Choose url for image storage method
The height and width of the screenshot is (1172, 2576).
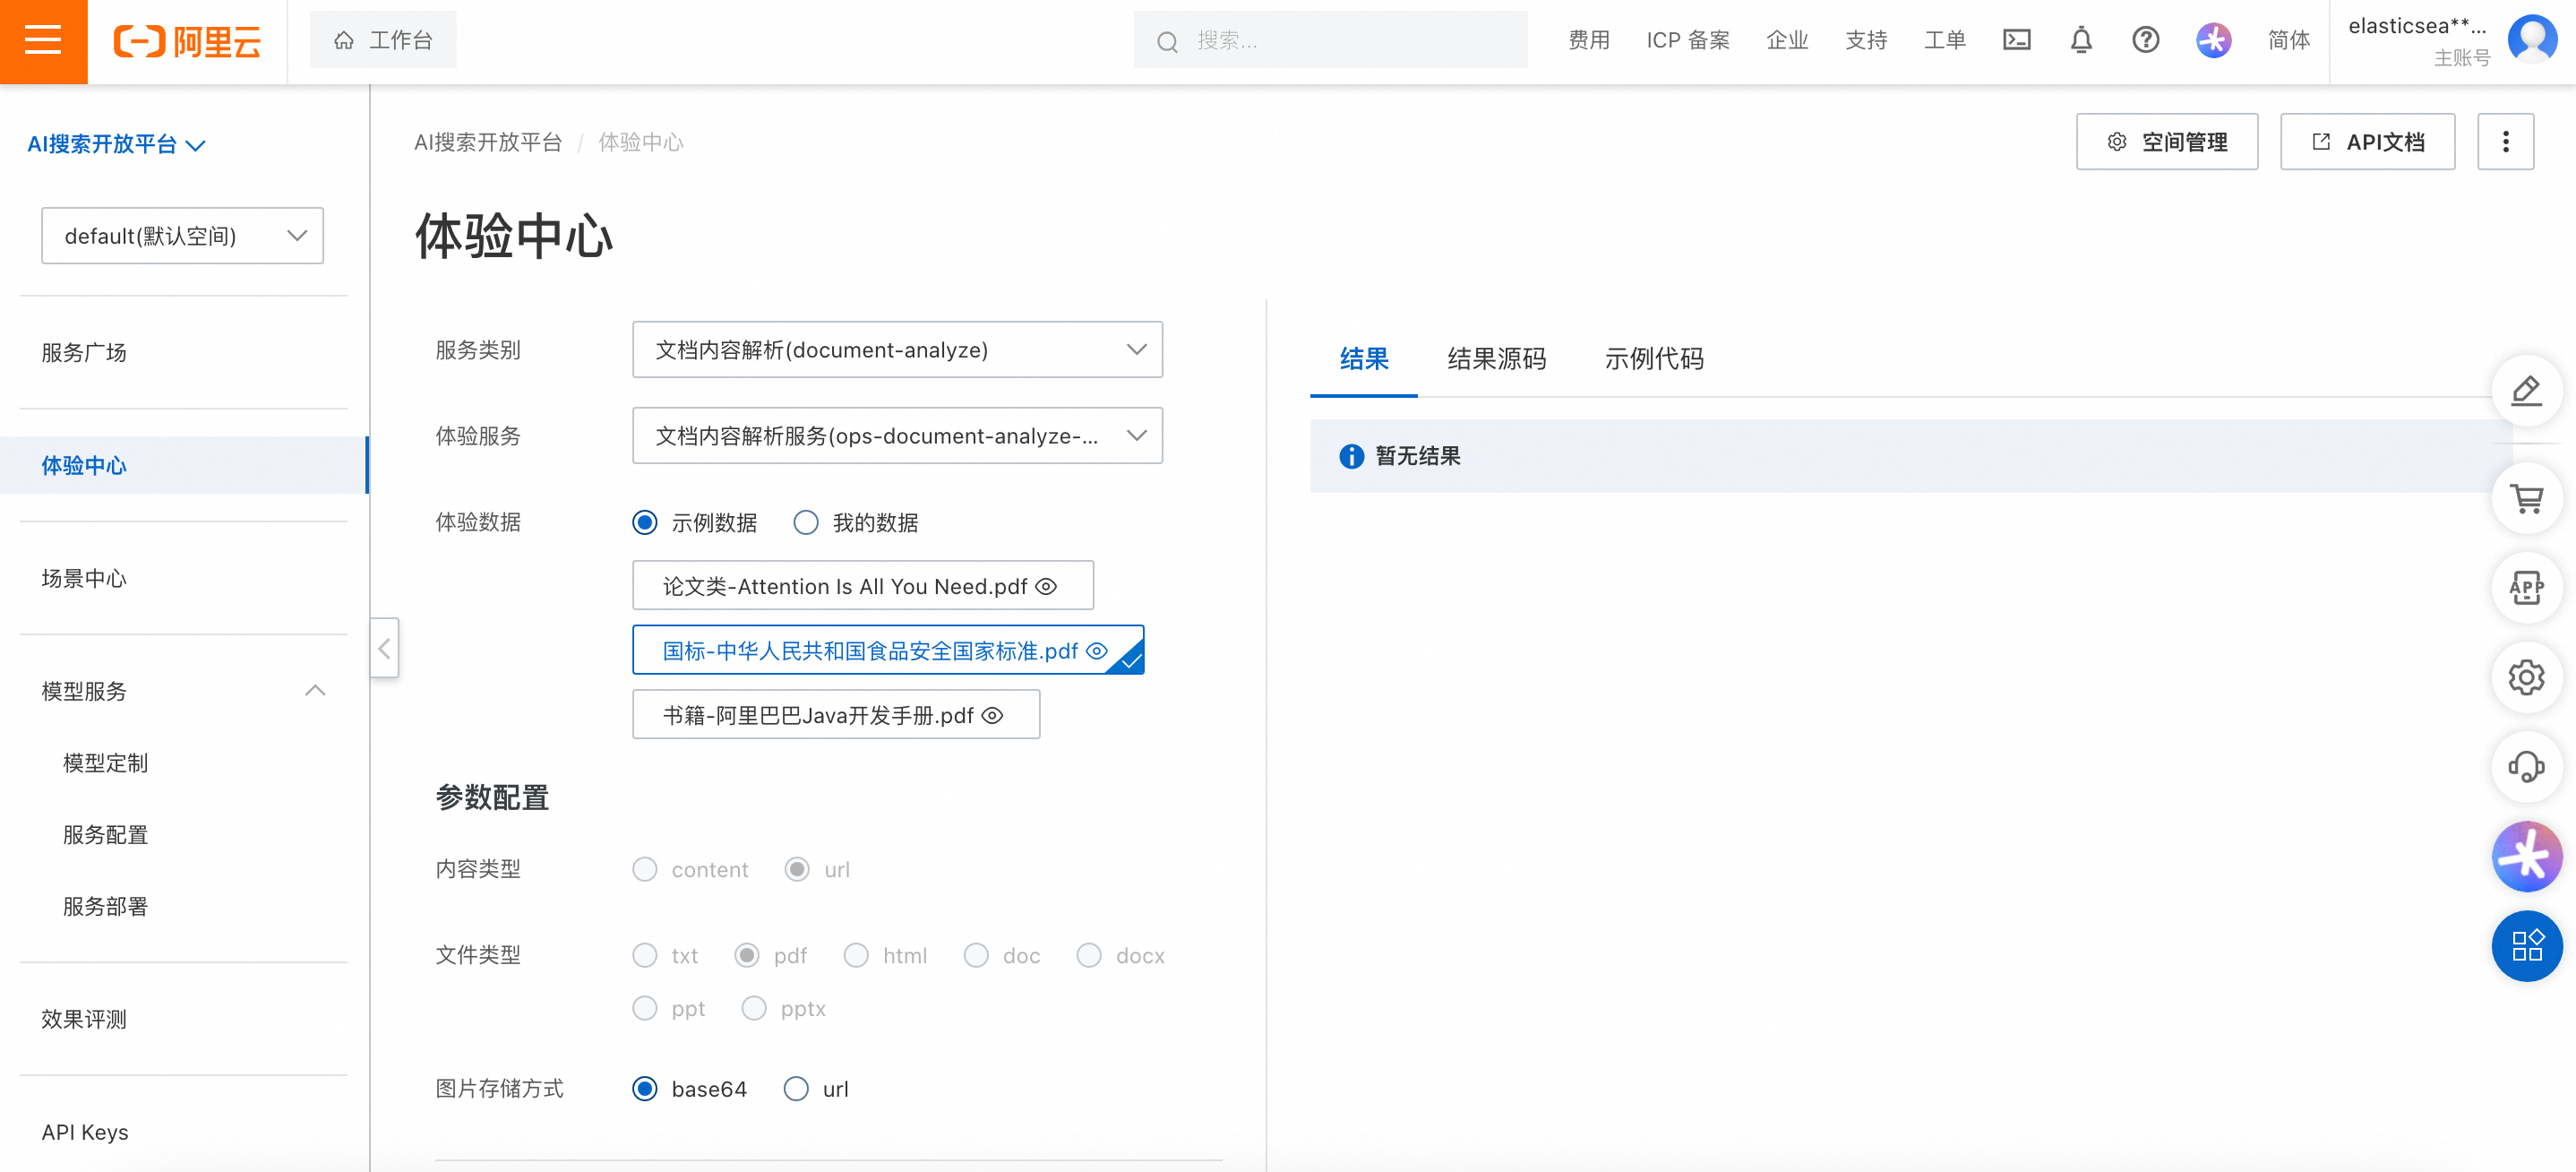(796, 1088)
